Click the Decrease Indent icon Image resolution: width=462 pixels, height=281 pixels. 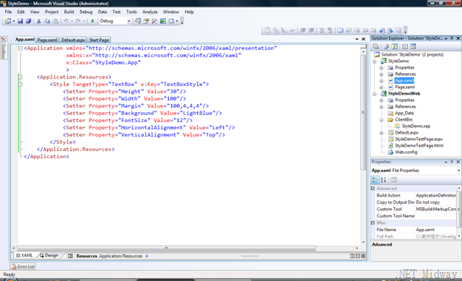(303, 30)
